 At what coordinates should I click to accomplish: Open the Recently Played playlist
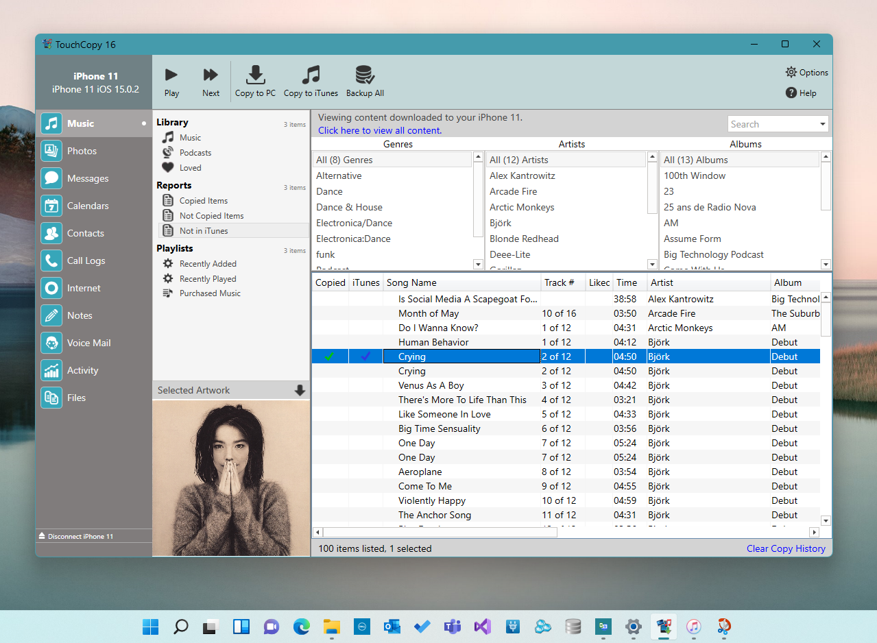pos(207,279)
